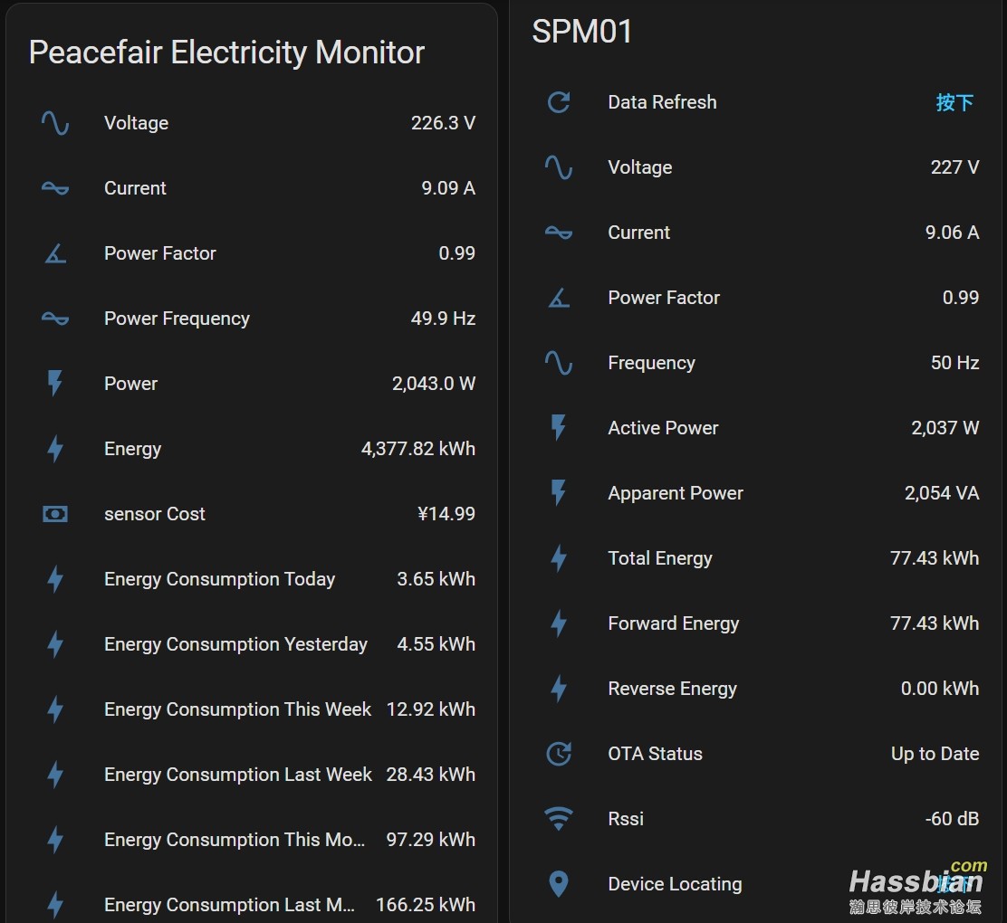1007x923 pixels.
Task: Click the Peacefair Current AC icon
Action: tap(55, 188)
